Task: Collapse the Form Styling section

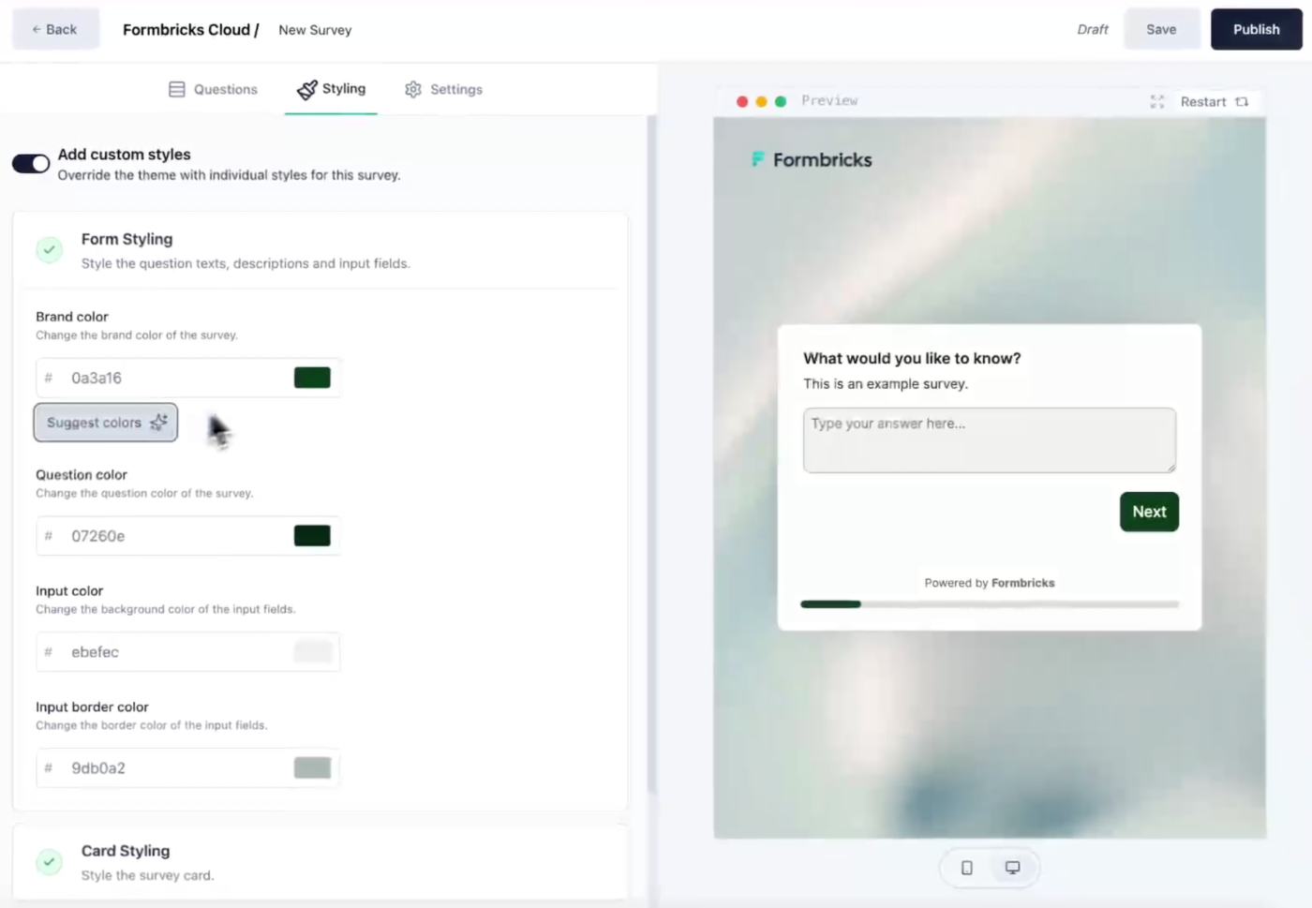Action: [x=320, y=250]
